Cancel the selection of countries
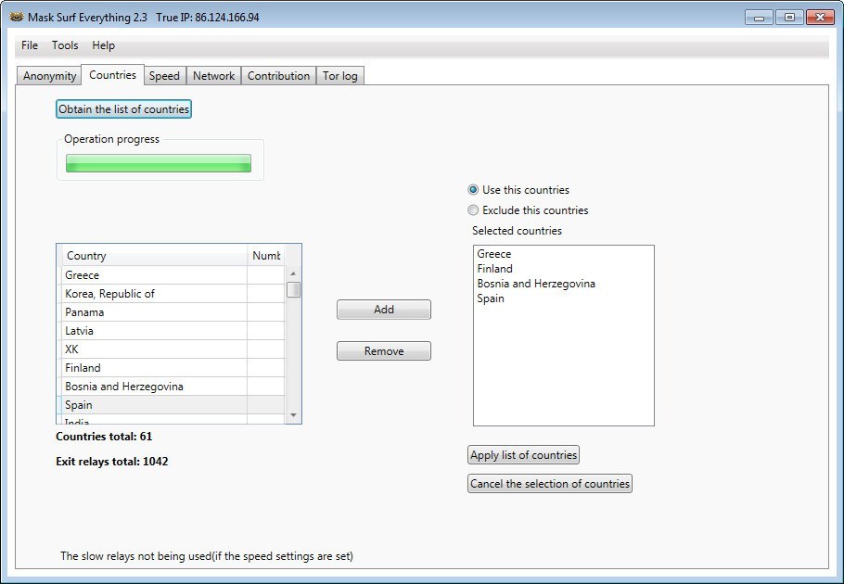 [550, 484]
